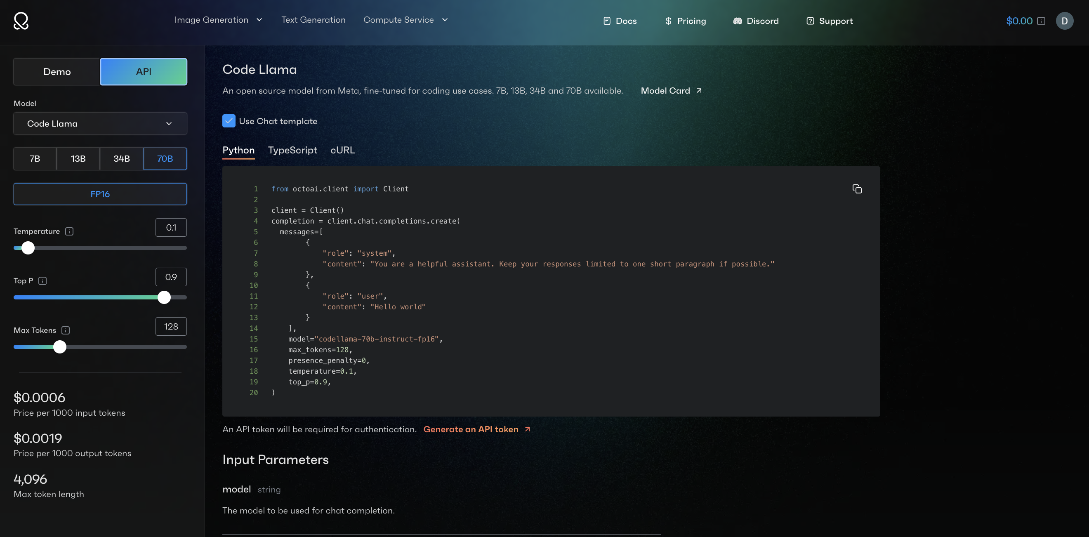This screenshot has height=537, width=1089.
Task: Click the copy code icon
Action: coord(857,189)
